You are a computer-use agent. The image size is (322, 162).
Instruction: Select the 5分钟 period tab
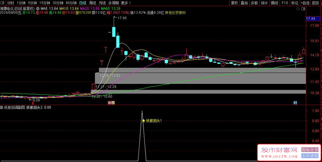coord(32,3)
